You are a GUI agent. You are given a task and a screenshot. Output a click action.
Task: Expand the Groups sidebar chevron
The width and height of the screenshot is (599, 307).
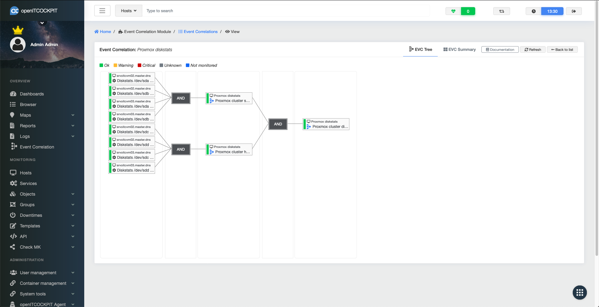click(x=73, y=205)
